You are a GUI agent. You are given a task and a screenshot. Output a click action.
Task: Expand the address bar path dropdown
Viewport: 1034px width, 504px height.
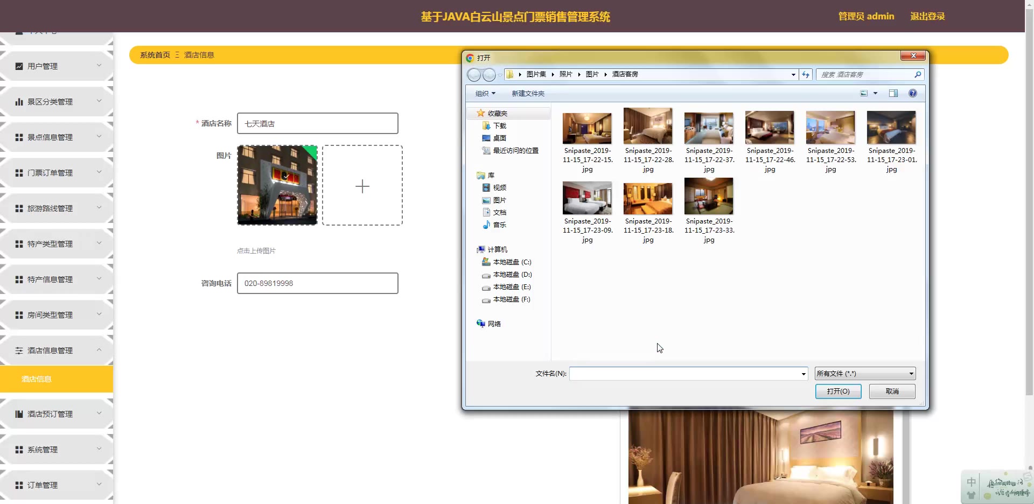(x=793, y=75)
